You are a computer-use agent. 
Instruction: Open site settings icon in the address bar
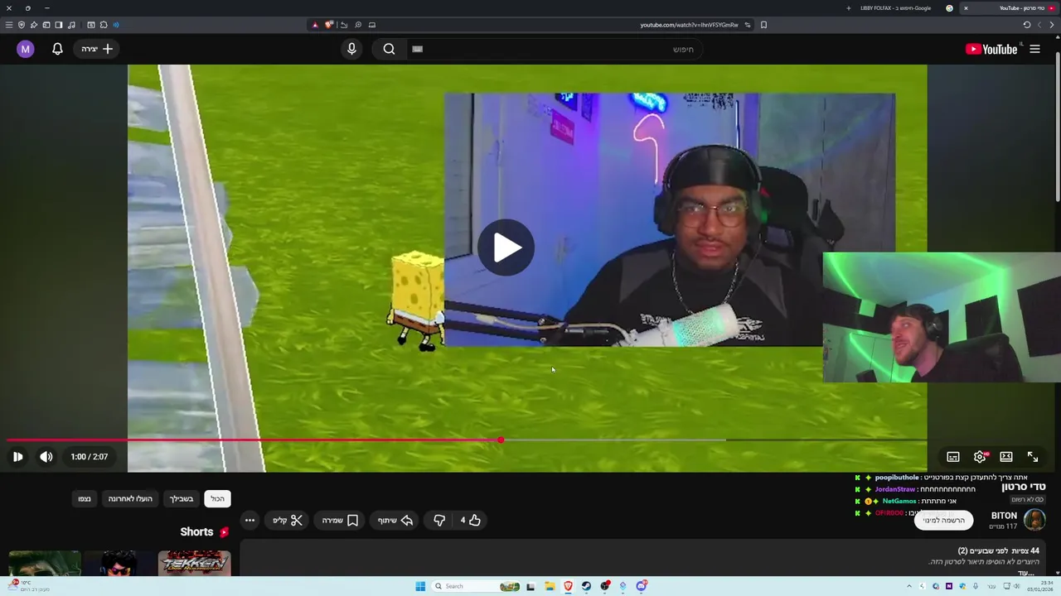(x=748, y=25)
